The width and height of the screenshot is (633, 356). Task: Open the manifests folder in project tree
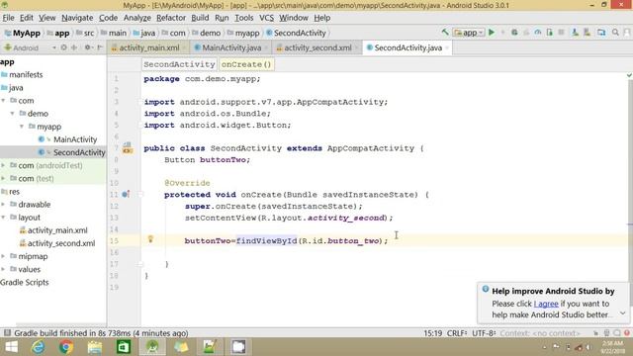click(26, 75)
